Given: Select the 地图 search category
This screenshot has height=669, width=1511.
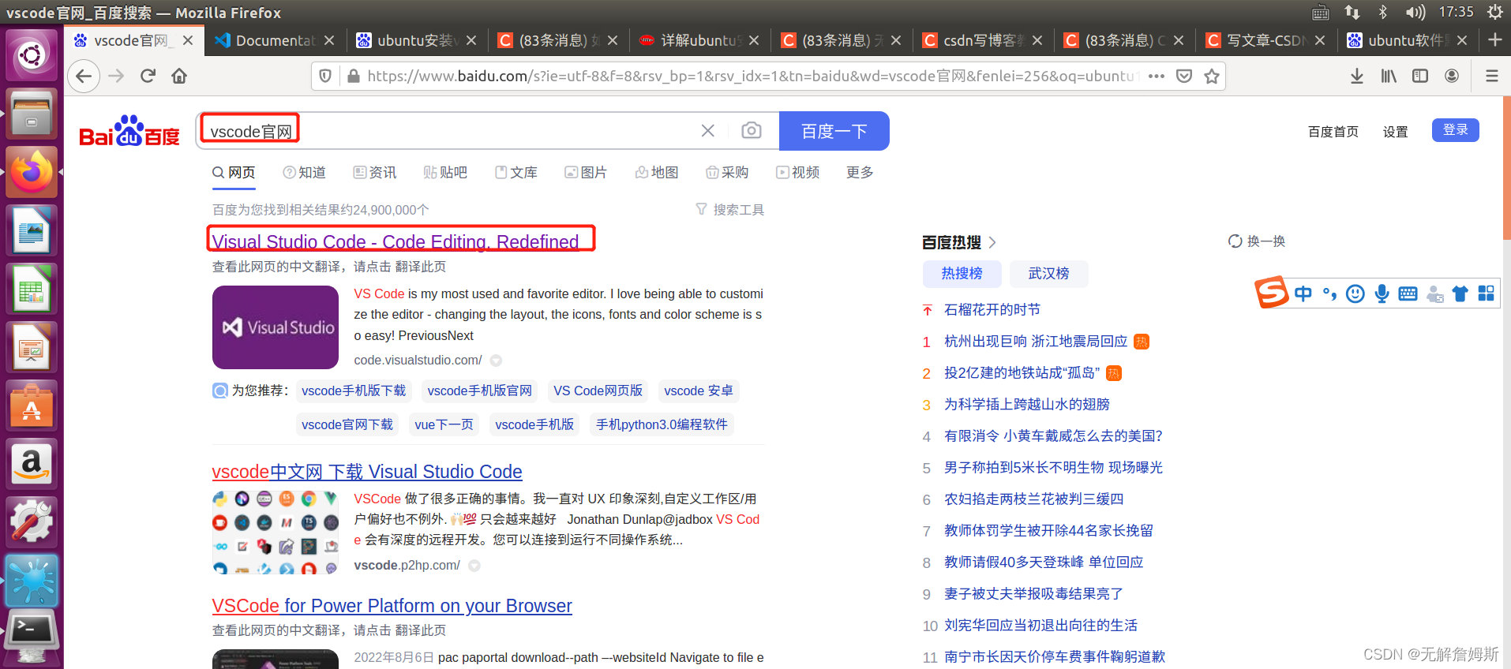Looking at the screenshot, I should point(657,172).
